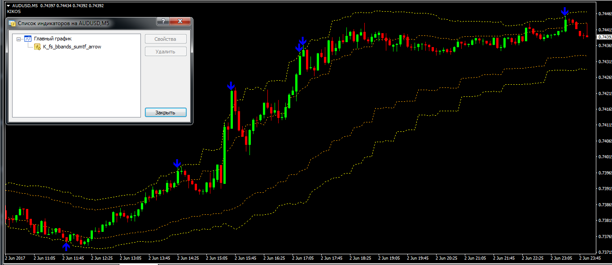Viewport: 612px width, 265px height.
Task: Click Закрыть to dismiss the indicator list
Action: point(166,113)
